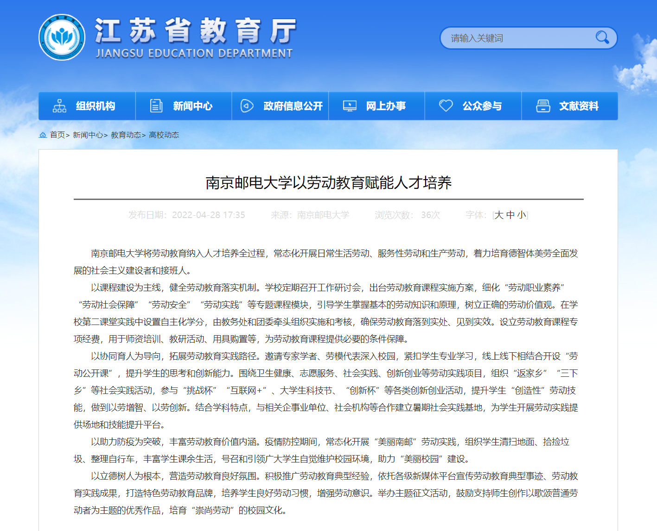
Task: Click the home icon in the breadcrumb
Action: coord(43,135)
